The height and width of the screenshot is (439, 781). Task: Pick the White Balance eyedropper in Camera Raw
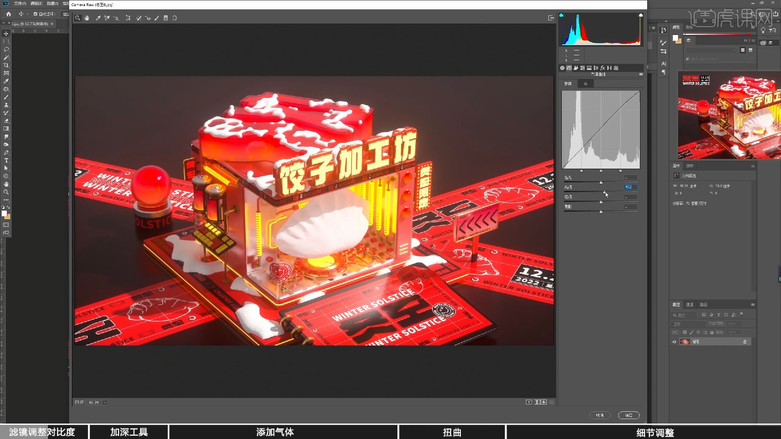(x=98, y=18)
